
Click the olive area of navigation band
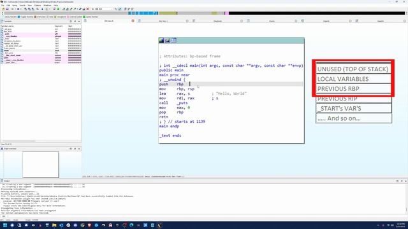(168, 13)
